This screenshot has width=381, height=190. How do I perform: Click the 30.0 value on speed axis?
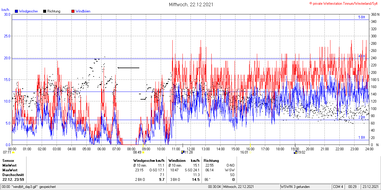[x=7, y=14]
